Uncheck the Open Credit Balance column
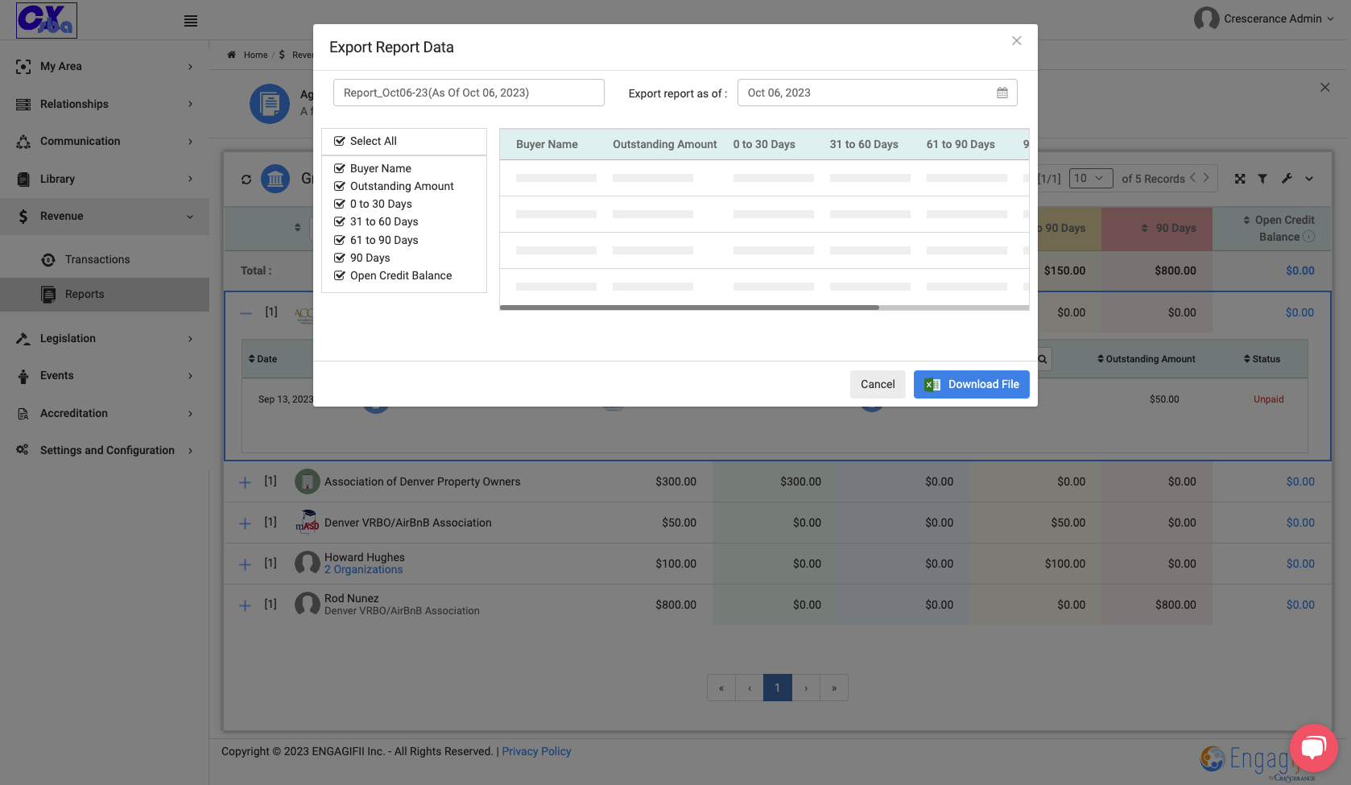 [x=340, y=275]
